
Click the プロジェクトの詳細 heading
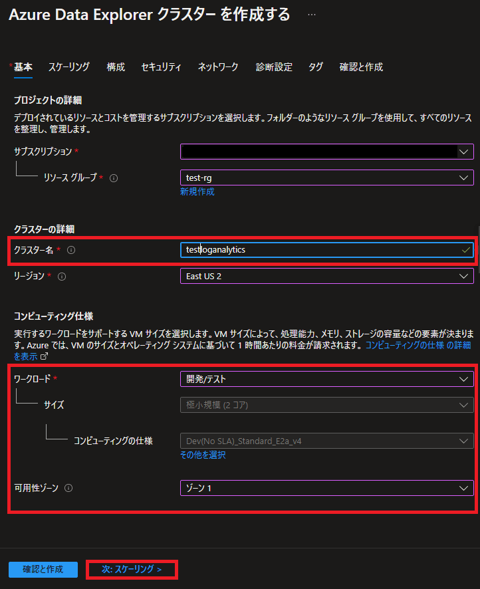click(48, 100)
